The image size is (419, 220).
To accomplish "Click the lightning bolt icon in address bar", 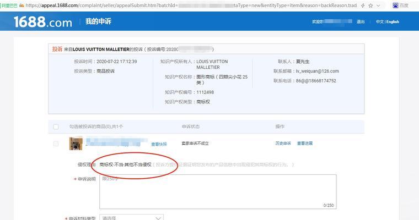I will (363, 5).
